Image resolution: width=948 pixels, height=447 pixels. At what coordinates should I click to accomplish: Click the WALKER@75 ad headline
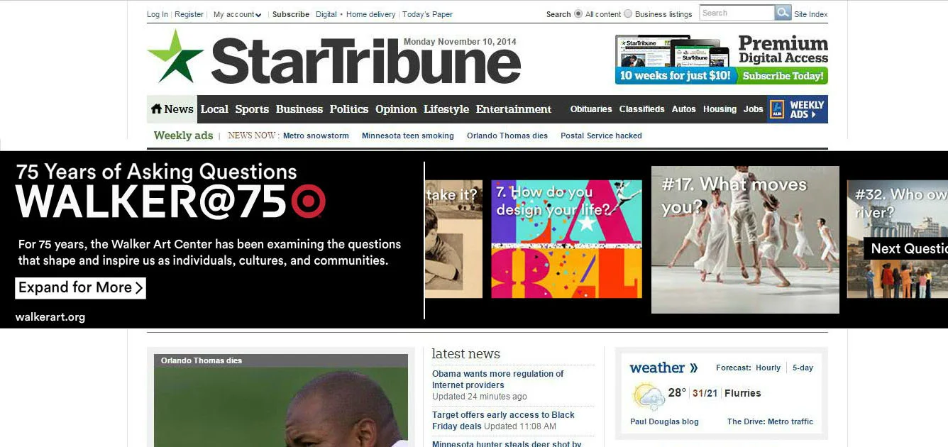(x=152, y=202)
